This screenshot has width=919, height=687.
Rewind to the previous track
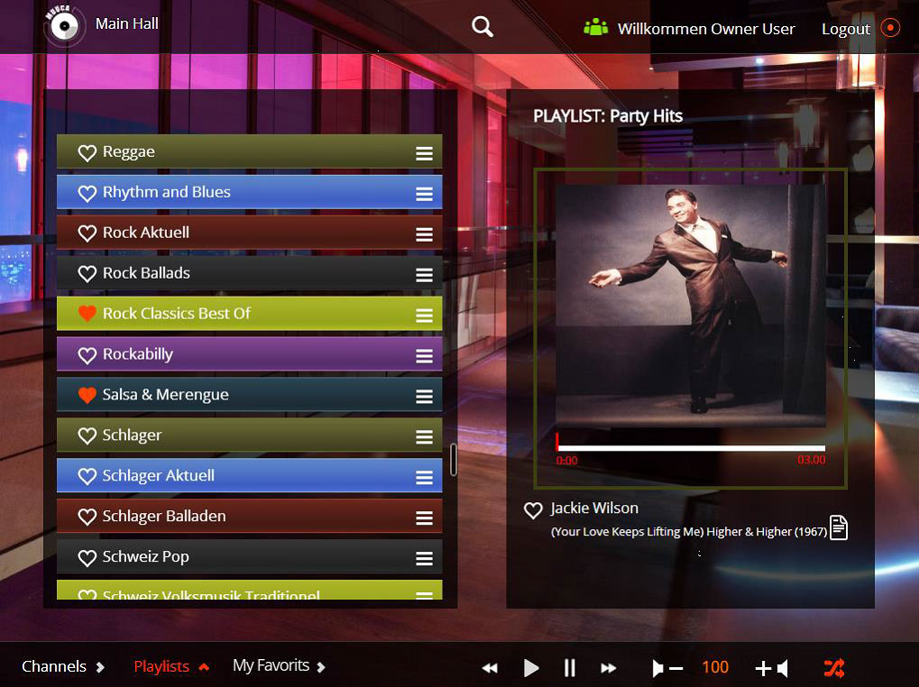(490, 668)
